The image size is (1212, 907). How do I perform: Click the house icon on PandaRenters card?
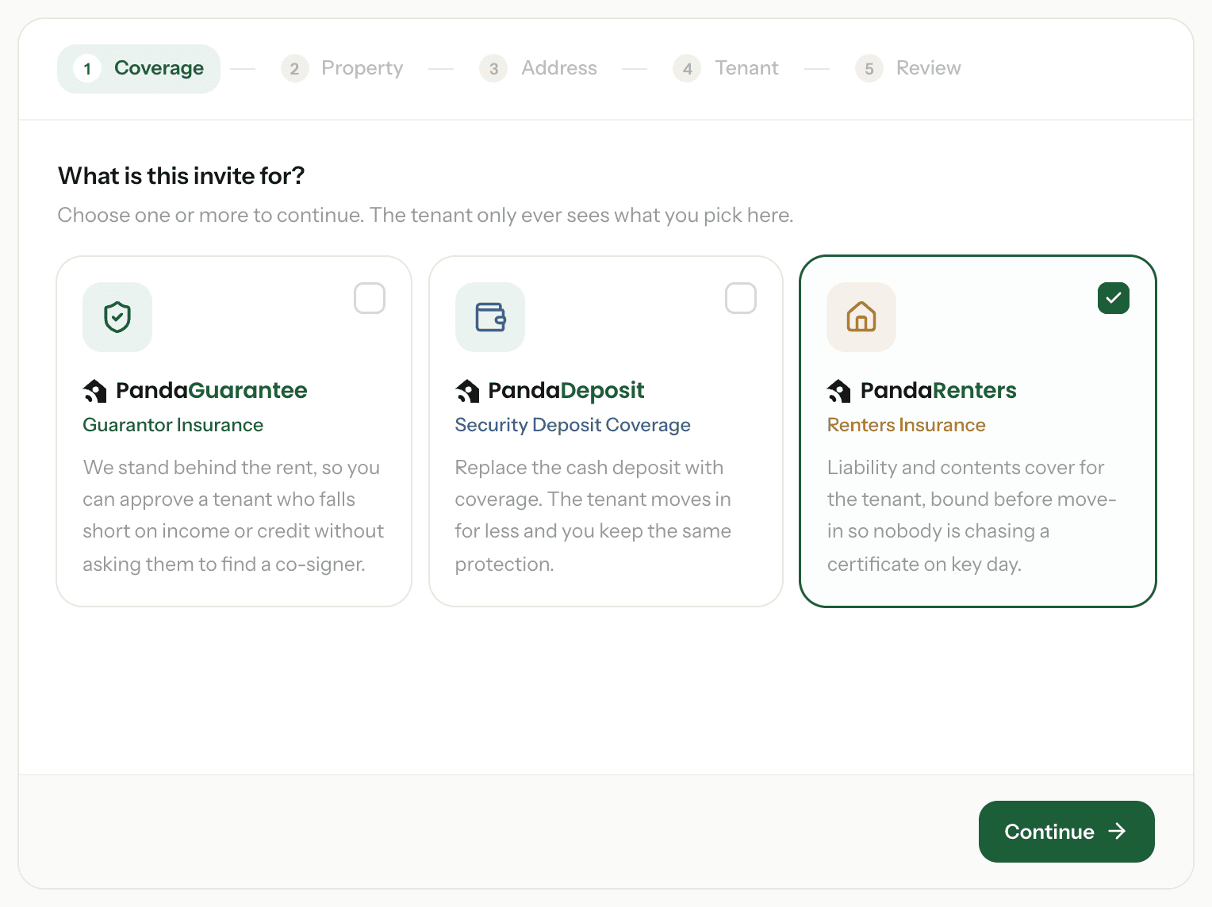click(x=861, y=317)
